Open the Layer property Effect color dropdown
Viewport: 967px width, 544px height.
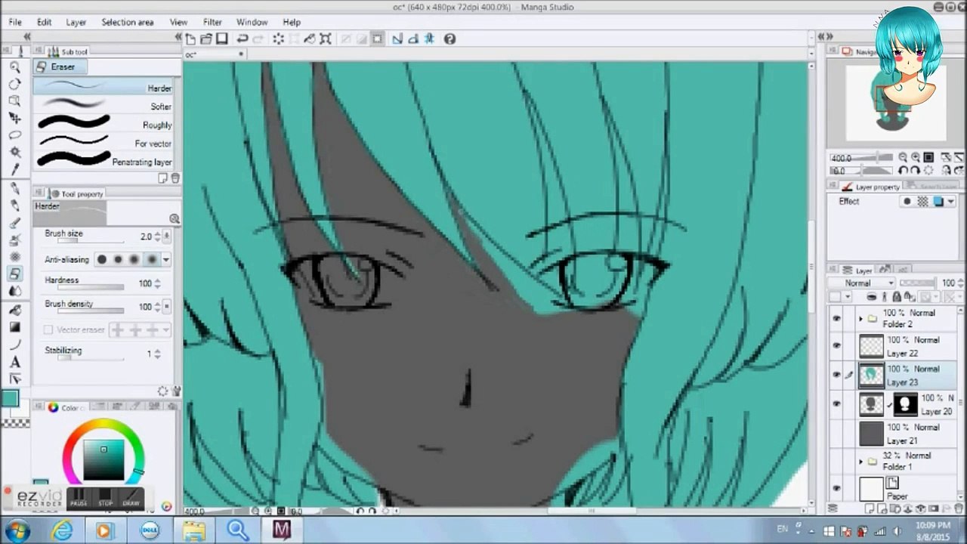coord(951,202)
